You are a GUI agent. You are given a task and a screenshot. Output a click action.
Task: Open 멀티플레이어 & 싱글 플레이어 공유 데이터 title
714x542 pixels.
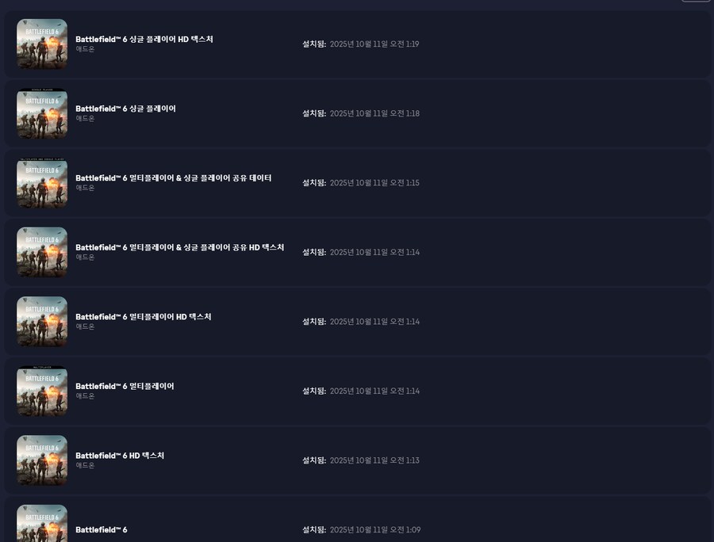tap(173, 177)
